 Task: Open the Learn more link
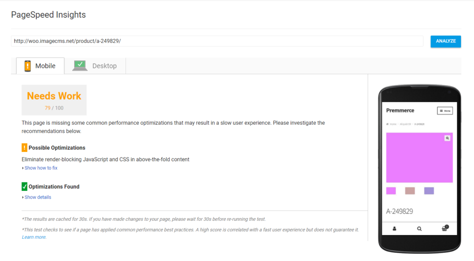(34, 237)
